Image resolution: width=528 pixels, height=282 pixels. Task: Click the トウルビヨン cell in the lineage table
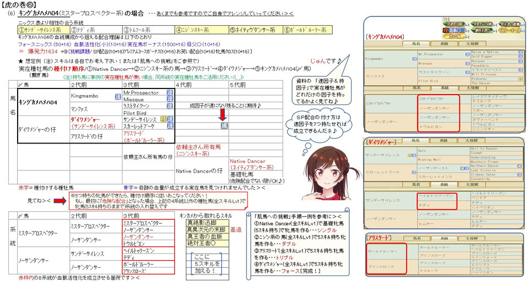point(148,244)
